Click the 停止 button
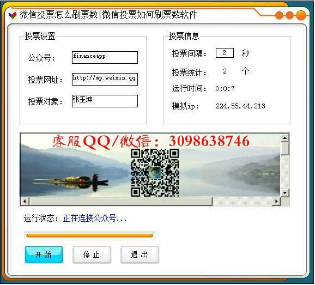 click(x=92, y=255)
